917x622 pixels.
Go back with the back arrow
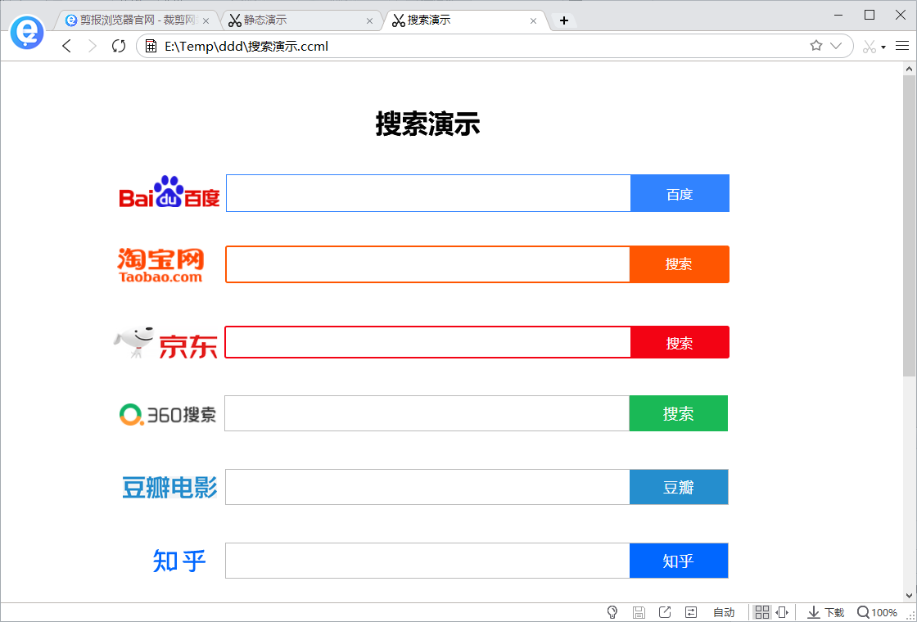point(66,46)
